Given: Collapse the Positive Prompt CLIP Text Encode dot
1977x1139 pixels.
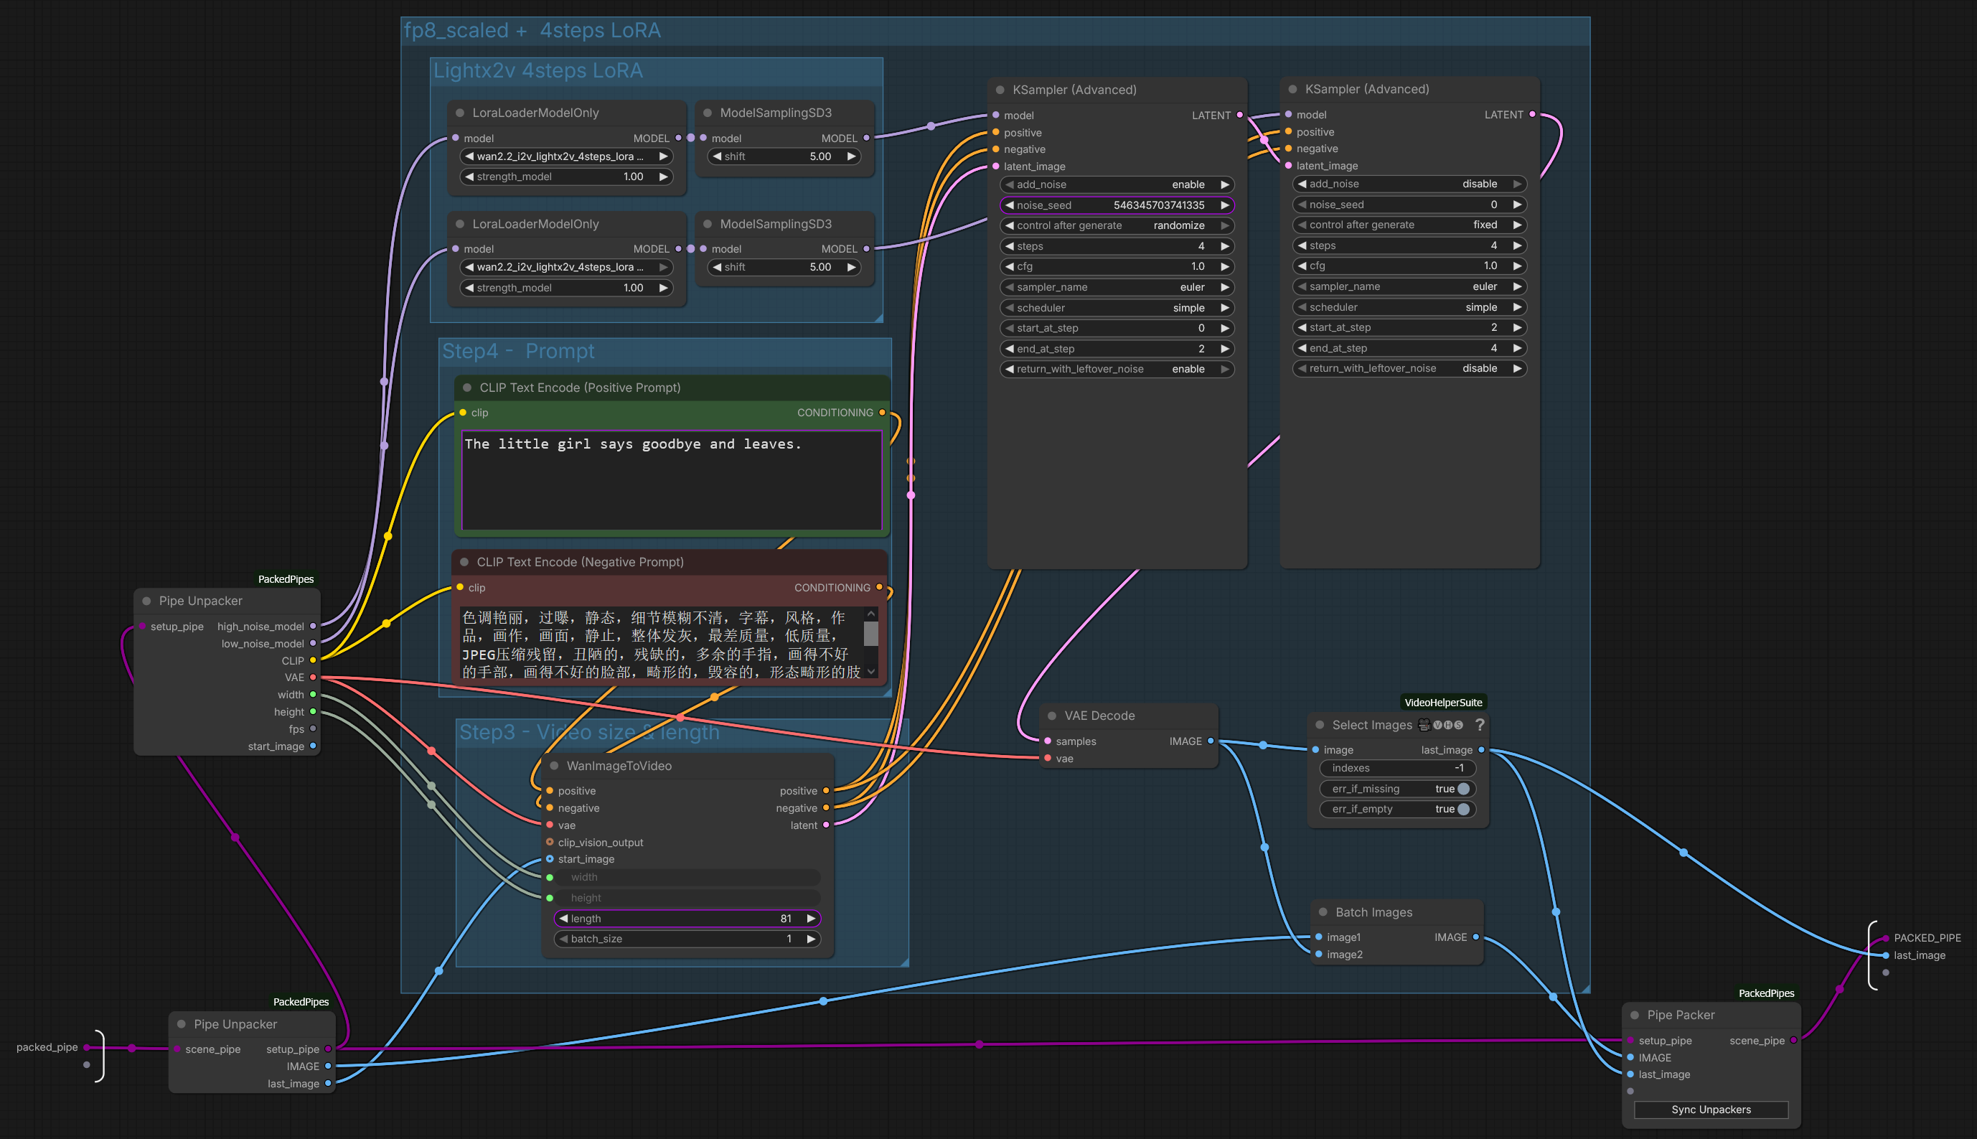Looking at the screenshot, I should (x=467, y=388).
